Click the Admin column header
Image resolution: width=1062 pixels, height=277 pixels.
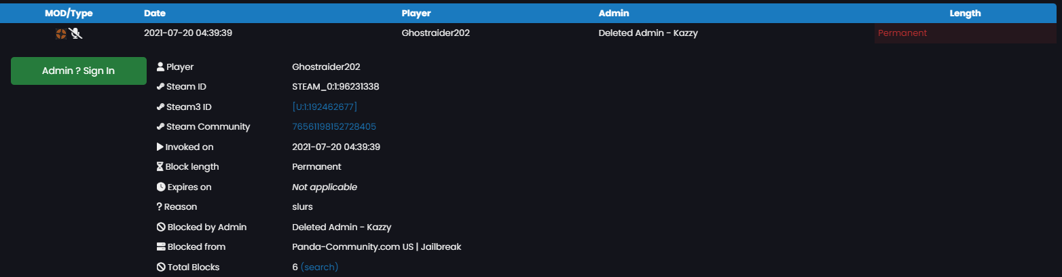(613, 13)
